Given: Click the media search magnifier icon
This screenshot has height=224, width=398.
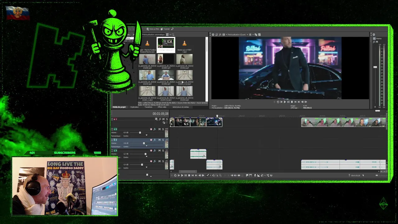Looking at the screenshot, I should click(x=173, y=35).
